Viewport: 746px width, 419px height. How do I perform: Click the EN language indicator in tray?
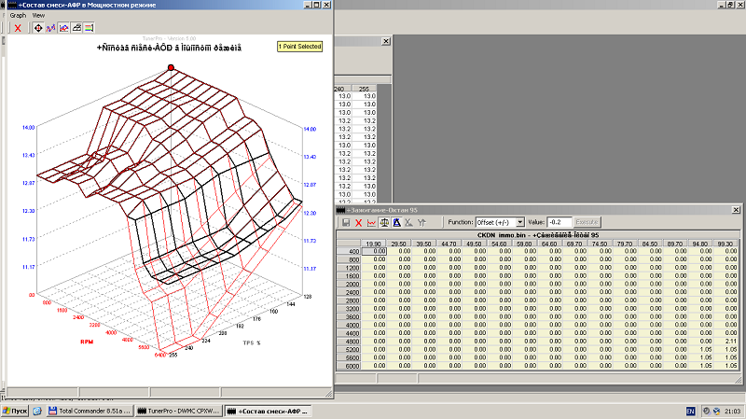pyautogui.click(x=691, y=411)
